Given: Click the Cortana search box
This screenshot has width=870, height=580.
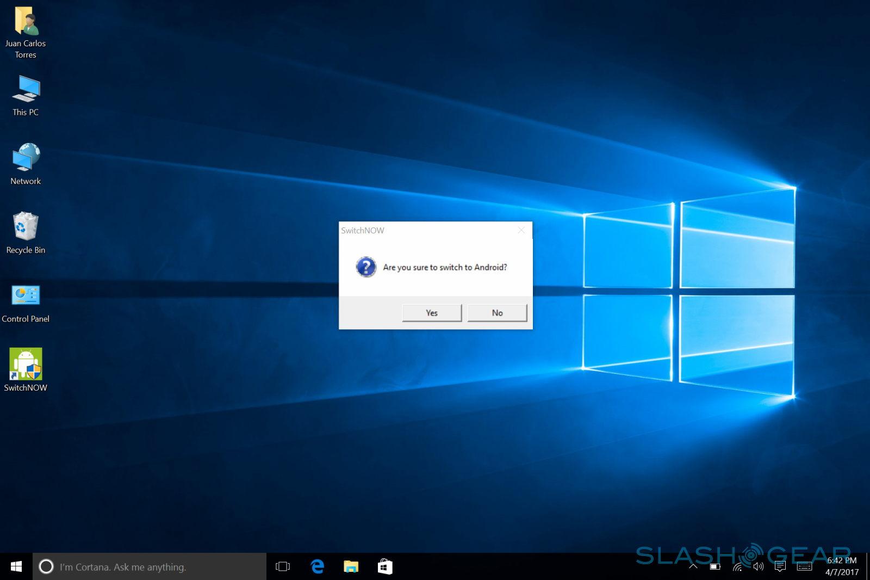Looking at the screenshot, I should (x=150, y=566).
